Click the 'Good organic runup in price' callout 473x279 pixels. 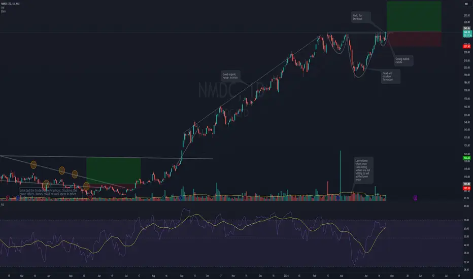pyautogui.click(x=230, y=76)
